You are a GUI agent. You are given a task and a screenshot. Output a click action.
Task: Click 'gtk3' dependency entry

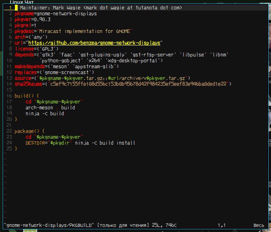(47, 55)
